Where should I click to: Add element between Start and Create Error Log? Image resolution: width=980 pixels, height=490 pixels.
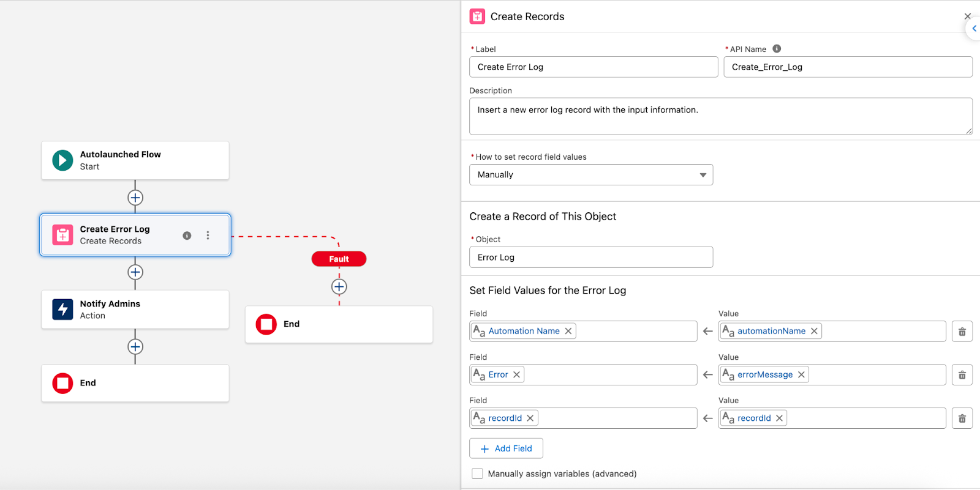135,198
